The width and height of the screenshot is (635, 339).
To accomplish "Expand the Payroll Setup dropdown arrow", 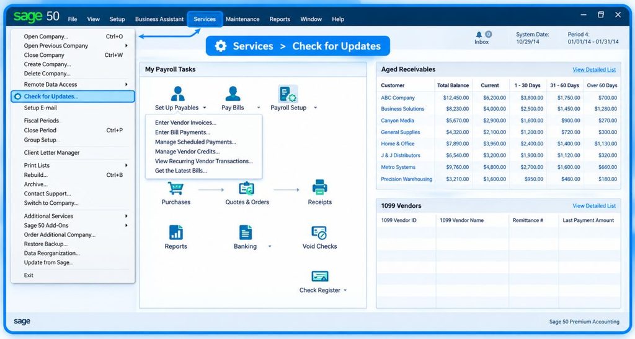I will coord(315,108).
